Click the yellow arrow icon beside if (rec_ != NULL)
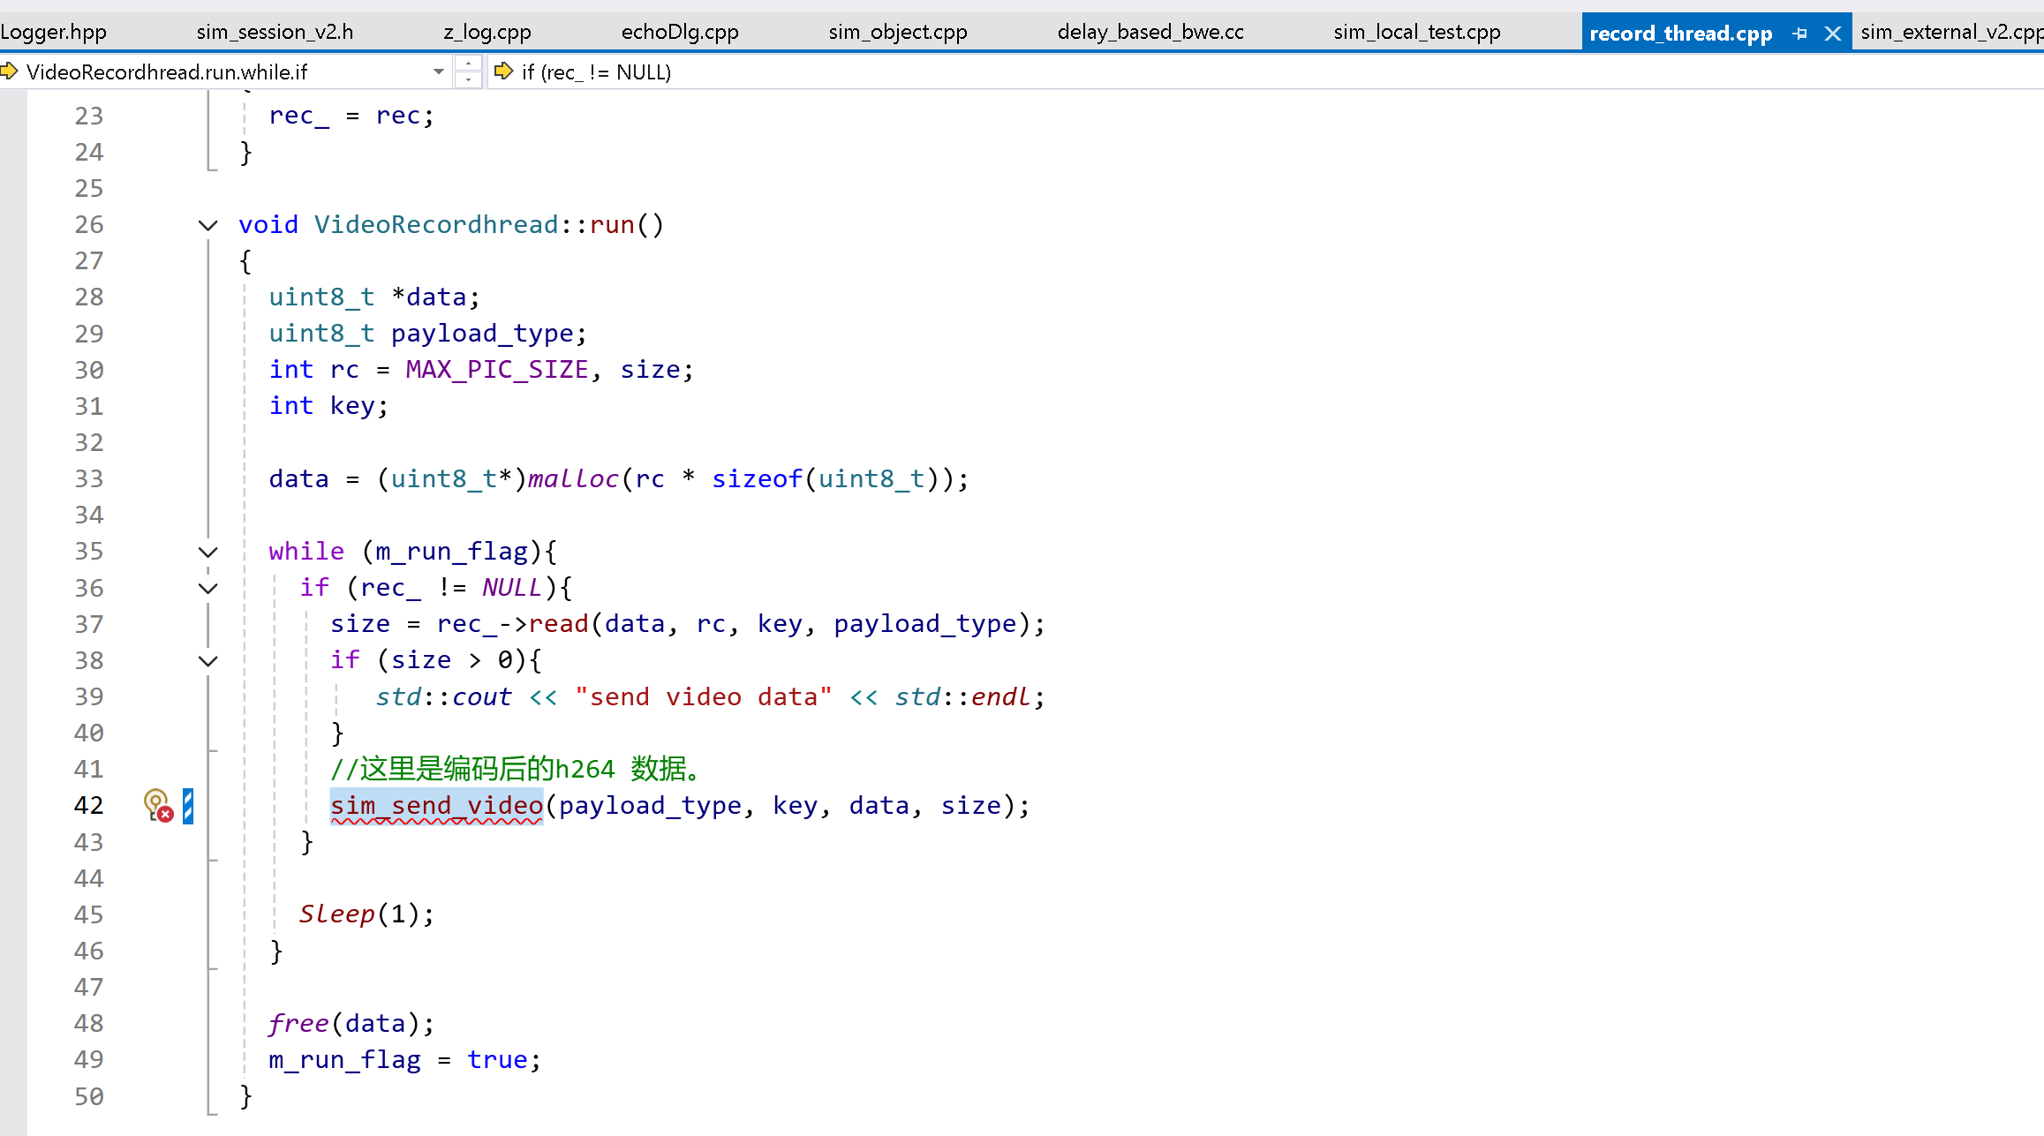This screenshot has width=2044, height=1136. (x=504, y=71)
